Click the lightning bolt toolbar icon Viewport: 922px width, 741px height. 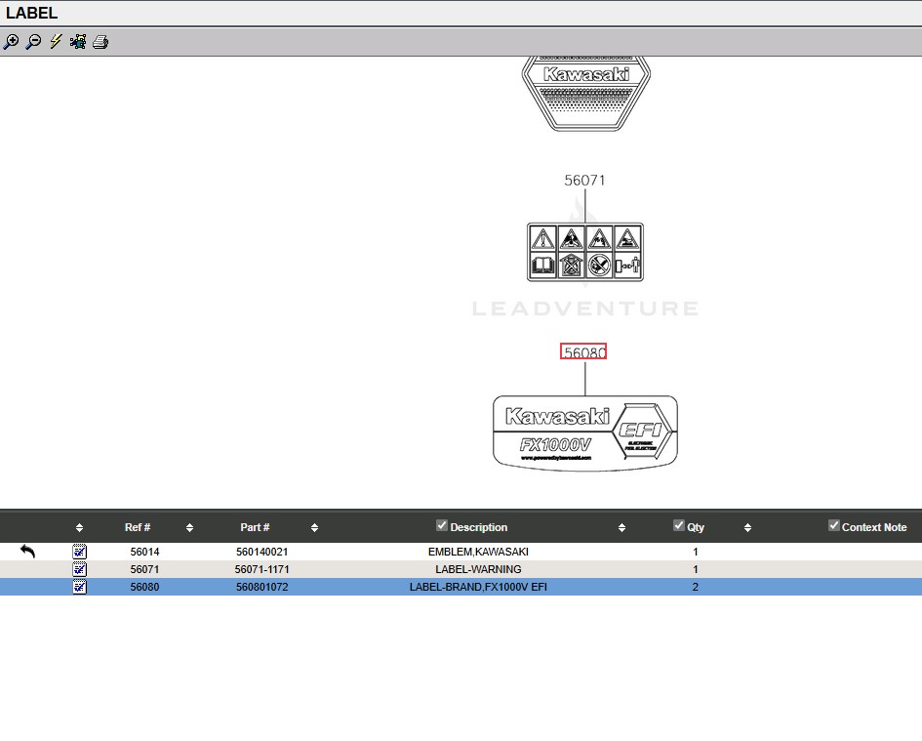coord(56,42)
